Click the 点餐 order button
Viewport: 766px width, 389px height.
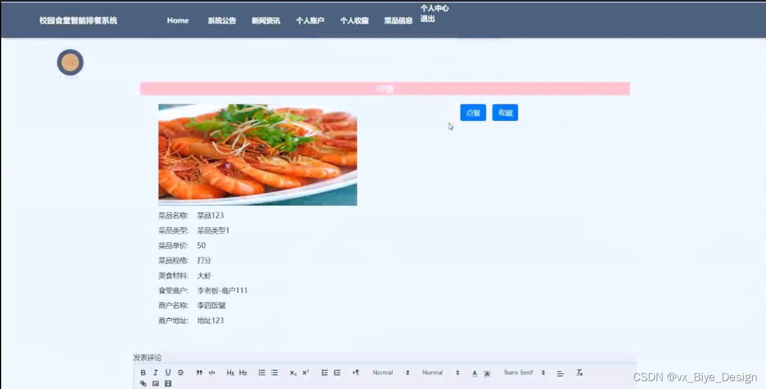pos(473,113)
